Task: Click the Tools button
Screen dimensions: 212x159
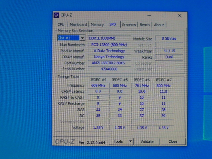Action: pyautogui.click(x=118, y=141)
